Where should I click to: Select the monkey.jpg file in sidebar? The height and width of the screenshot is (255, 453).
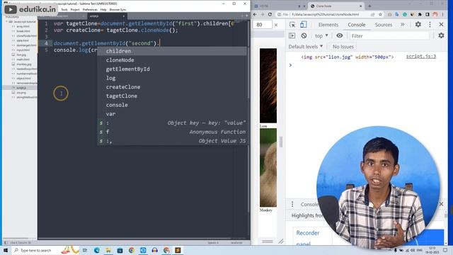(x=23, y=64)
